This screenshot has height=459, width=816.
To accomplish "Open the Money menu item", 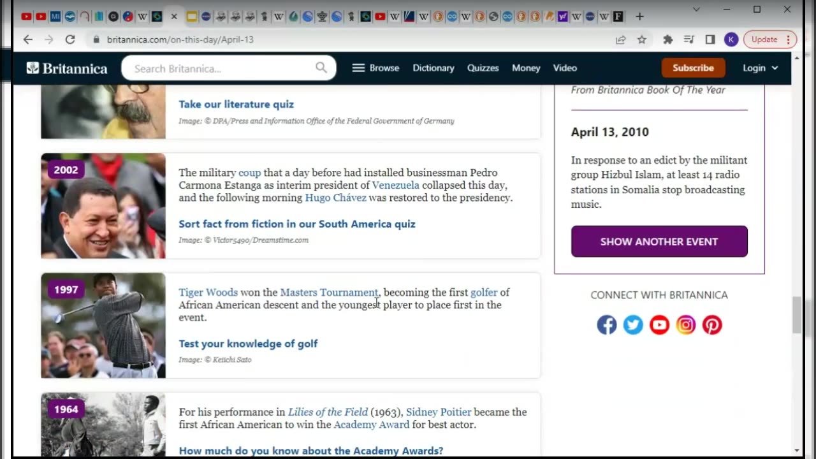I will pos(526,68).
